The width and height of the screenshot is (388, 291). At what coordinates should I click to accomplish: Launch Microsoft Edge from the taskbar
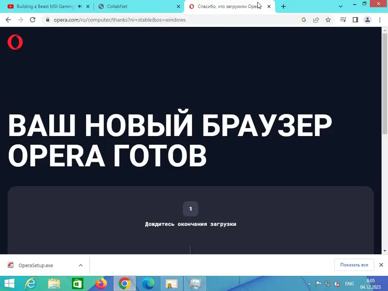pos(148,283)
